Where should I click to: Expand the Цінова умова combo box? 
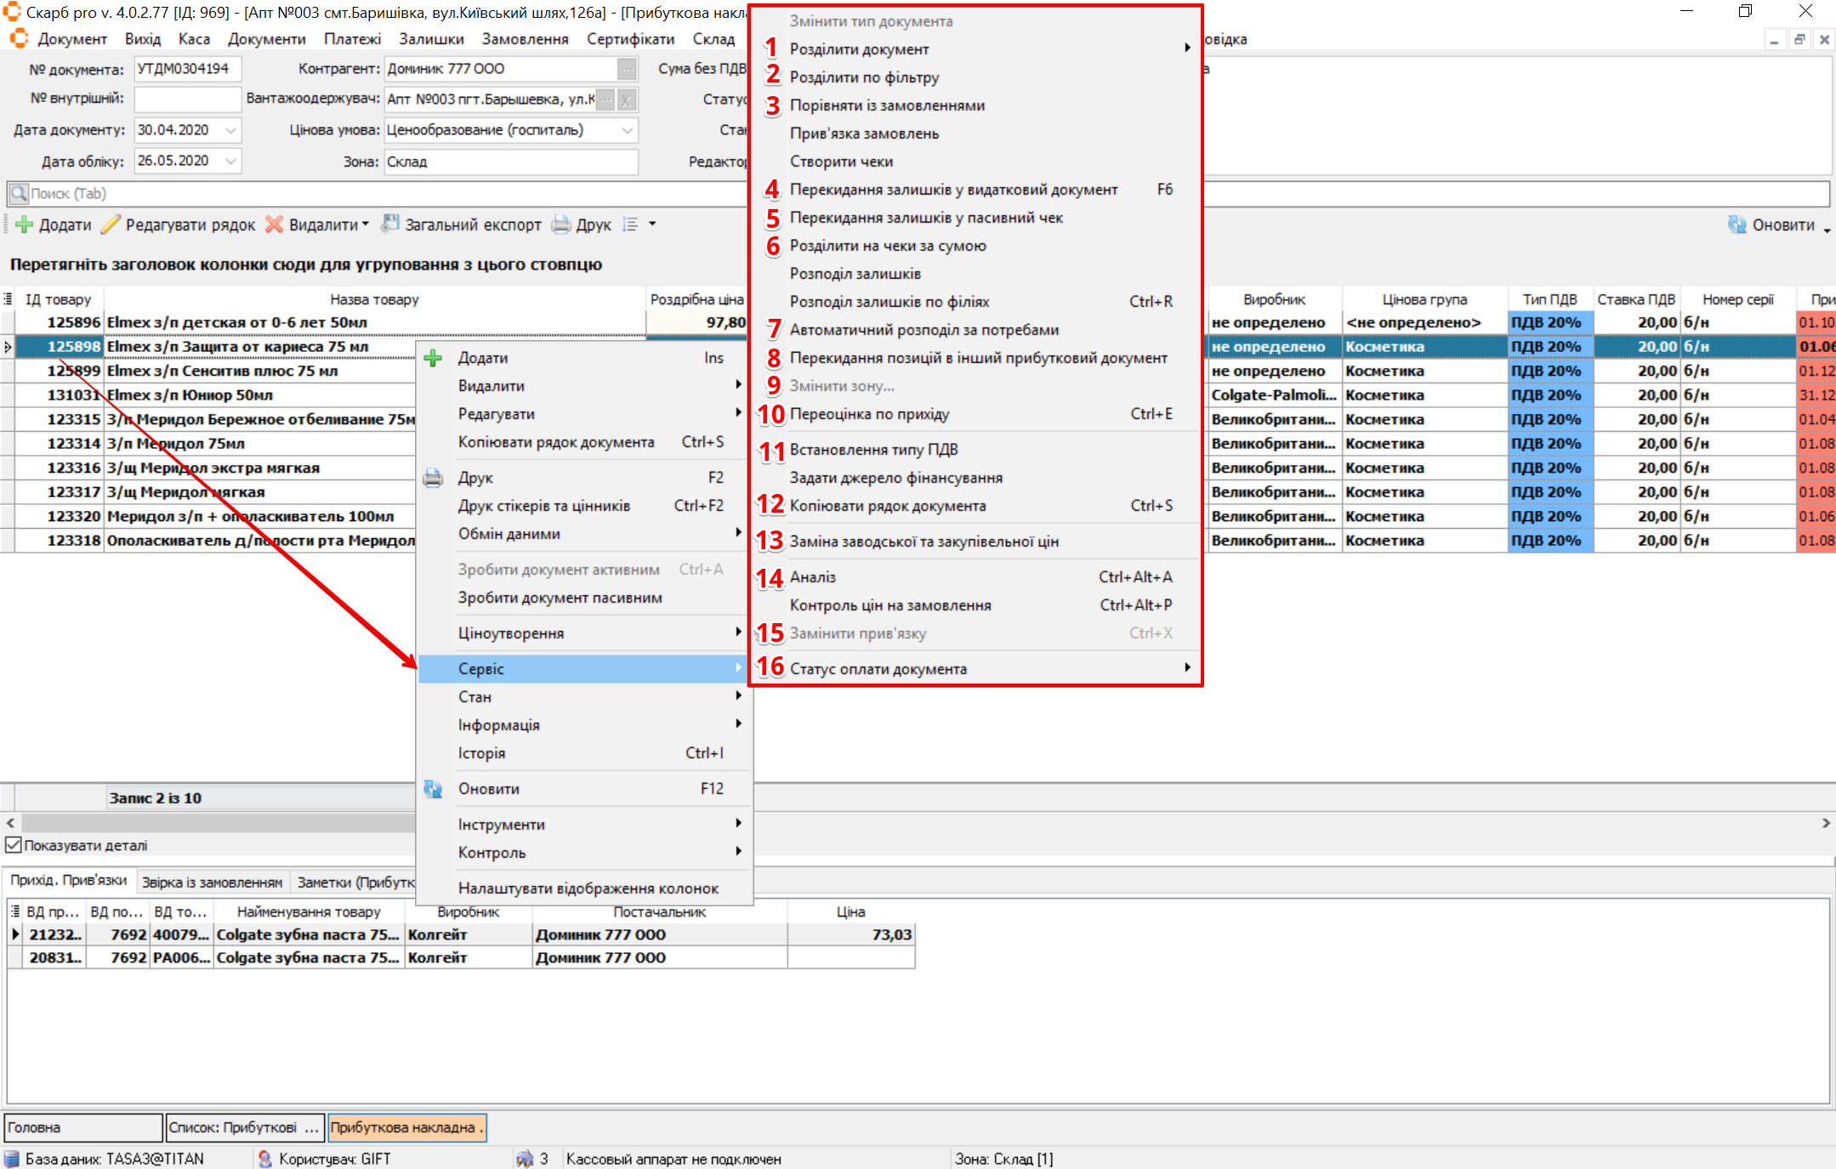tap(627, 130)
